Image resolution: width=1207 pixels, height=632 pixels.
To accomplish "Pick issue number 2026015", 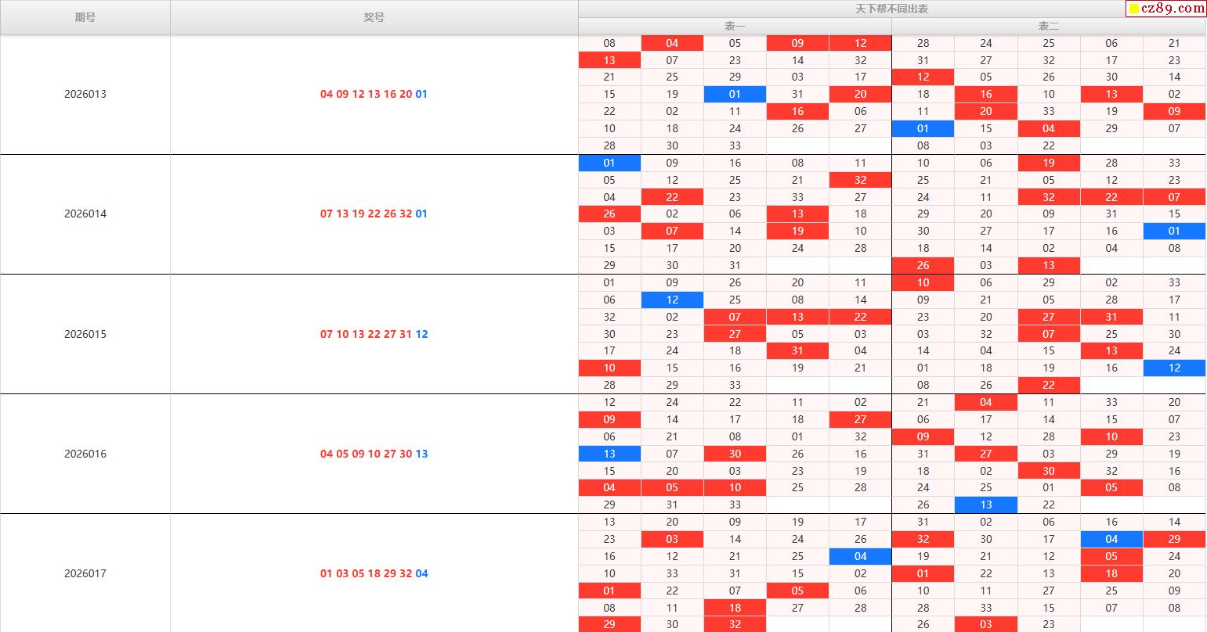I will (85, 334).
